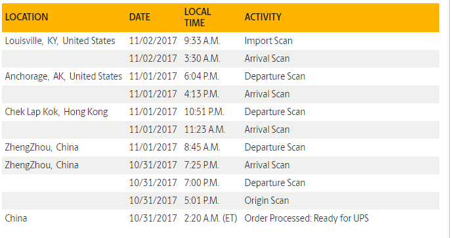Image resolution: width=451 pixels, height=238 pixels.
Task: Select the 10:51 P.M. time cell
Action: [204, 112]
